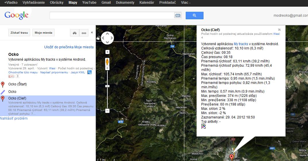308x161 pixels.
Task: Open map in Google Earth icon
Action: 90,72
